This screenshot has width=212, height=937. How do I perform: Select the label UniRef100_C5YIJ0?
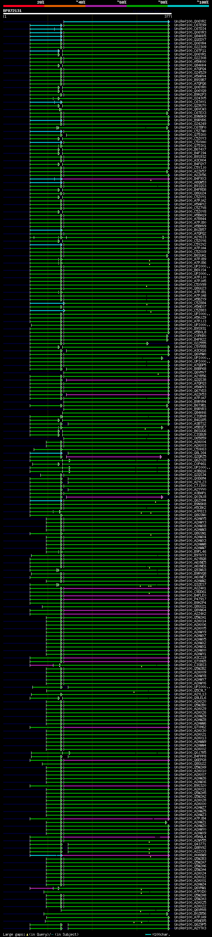point(190,168)
